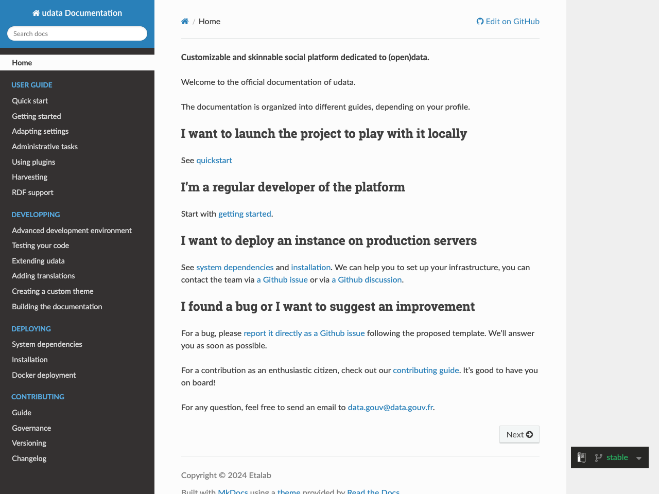Screen dimensions: 659x494
Task: Open Extending udata page
Action: click(x=77, y=261)
